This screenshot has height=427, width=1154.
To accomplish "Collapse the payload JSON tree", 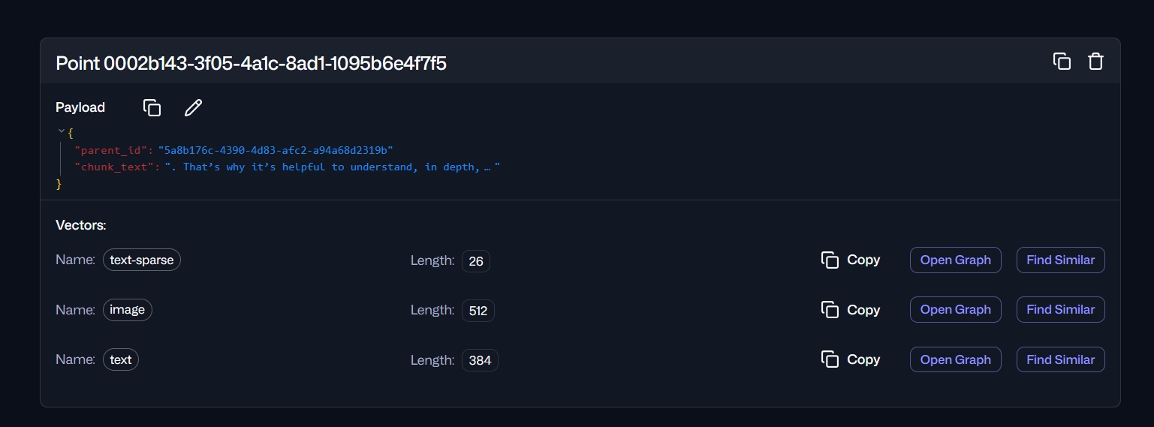I will pos(62,132).
